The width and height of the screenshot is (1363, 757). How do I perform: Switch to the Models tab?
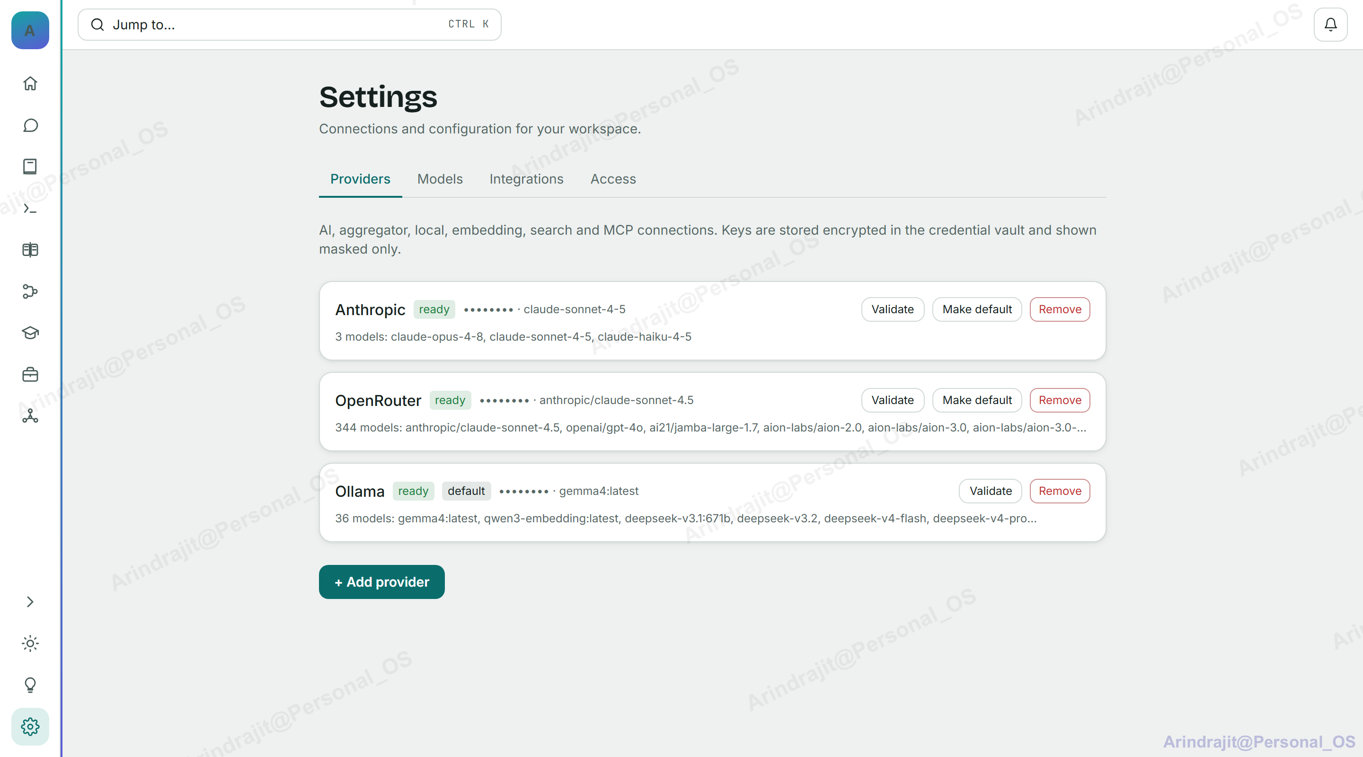pos(440,179)
